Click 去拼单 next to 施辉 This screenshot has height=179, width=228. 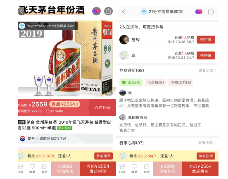206,40
